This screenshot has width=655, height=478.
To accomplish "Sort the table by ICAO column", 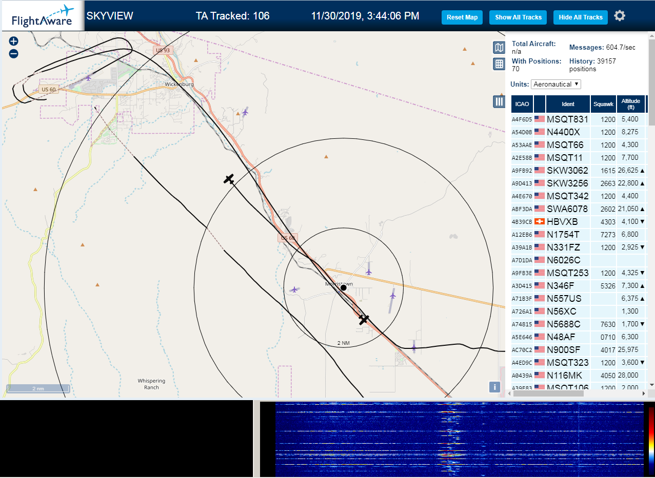I will tap(522, 104).
